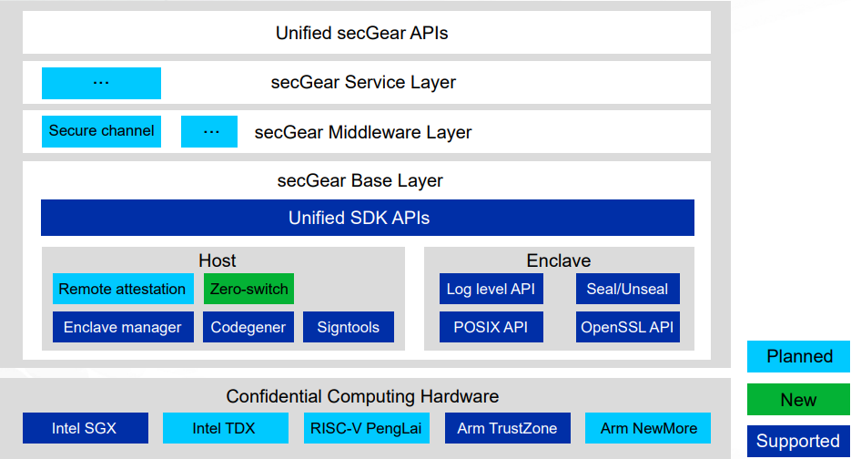Select the Seal/Unseal box
Viewport: 851px width, 459px height.
point(627,290)
